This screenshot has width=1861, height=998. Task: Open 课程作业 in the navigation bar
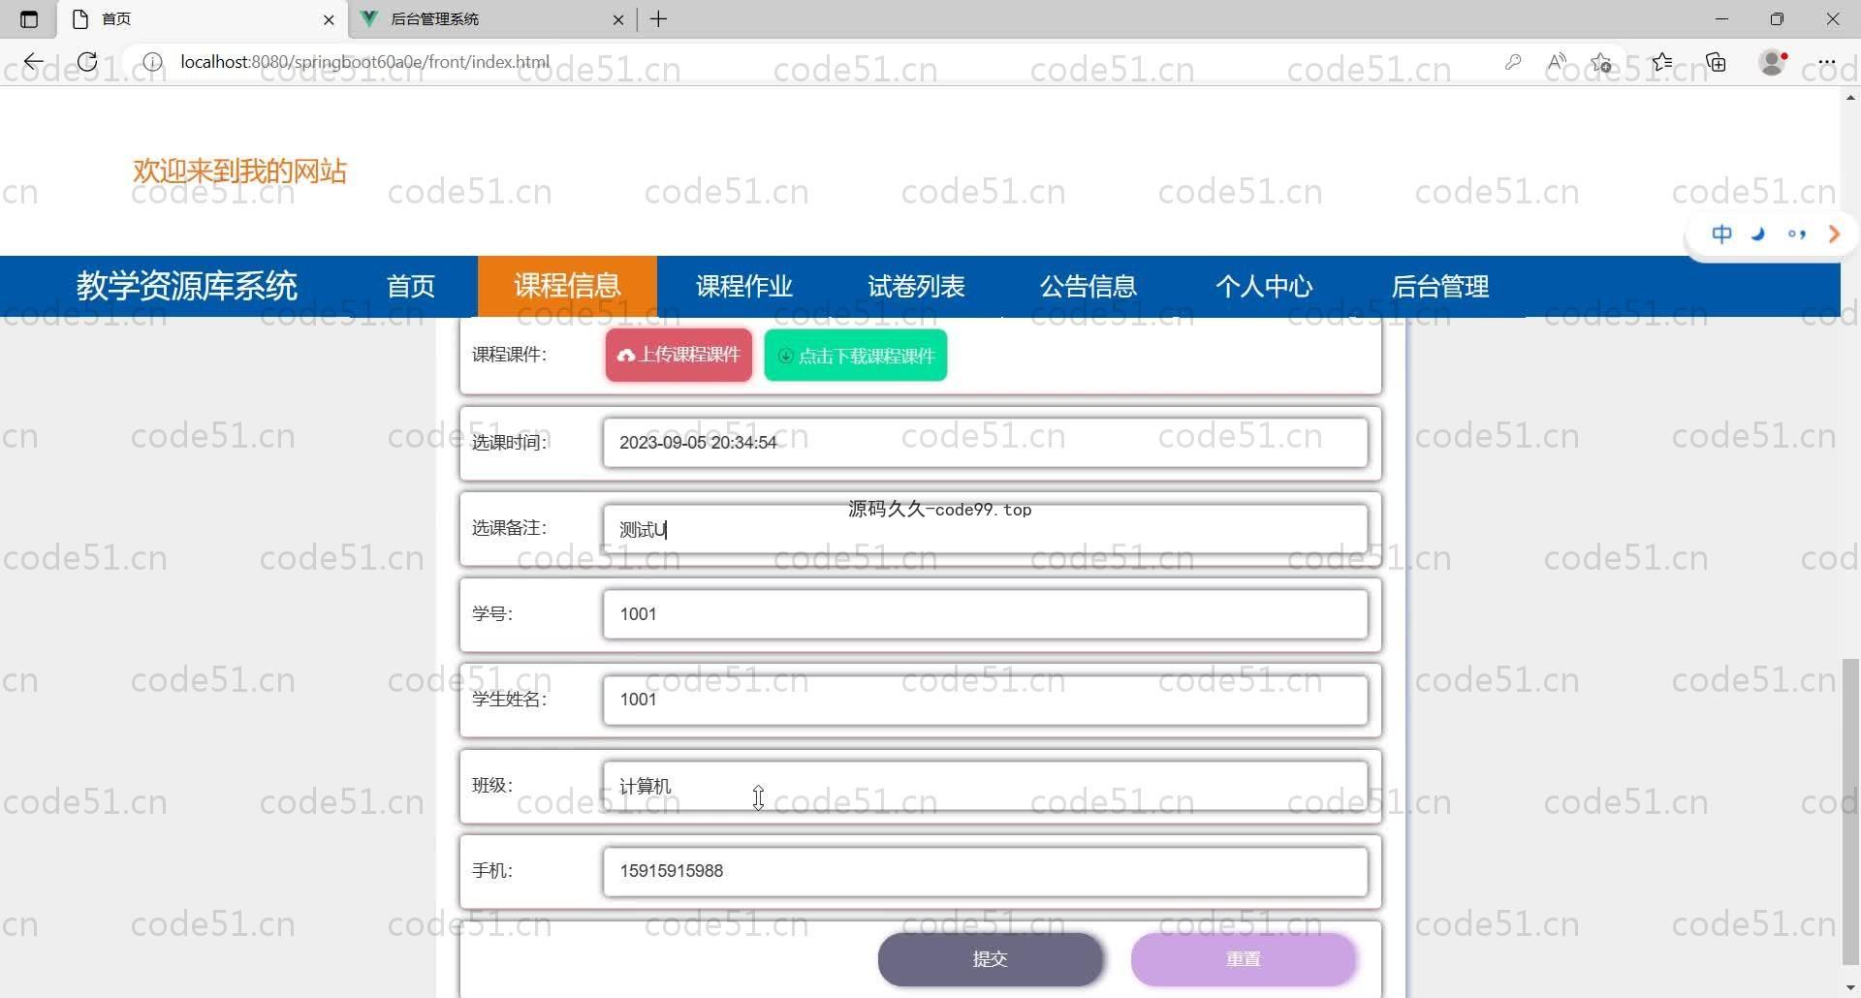(744, 287)
